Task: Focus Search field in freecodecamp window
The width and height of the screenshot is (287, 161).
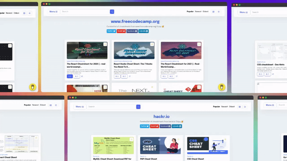Action: 85,11
